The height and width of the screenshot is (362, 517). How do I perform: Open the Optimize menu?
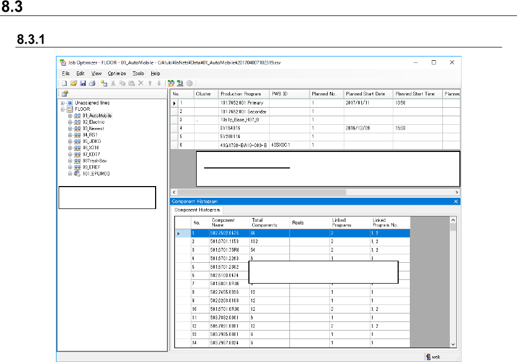click(117, 74)
